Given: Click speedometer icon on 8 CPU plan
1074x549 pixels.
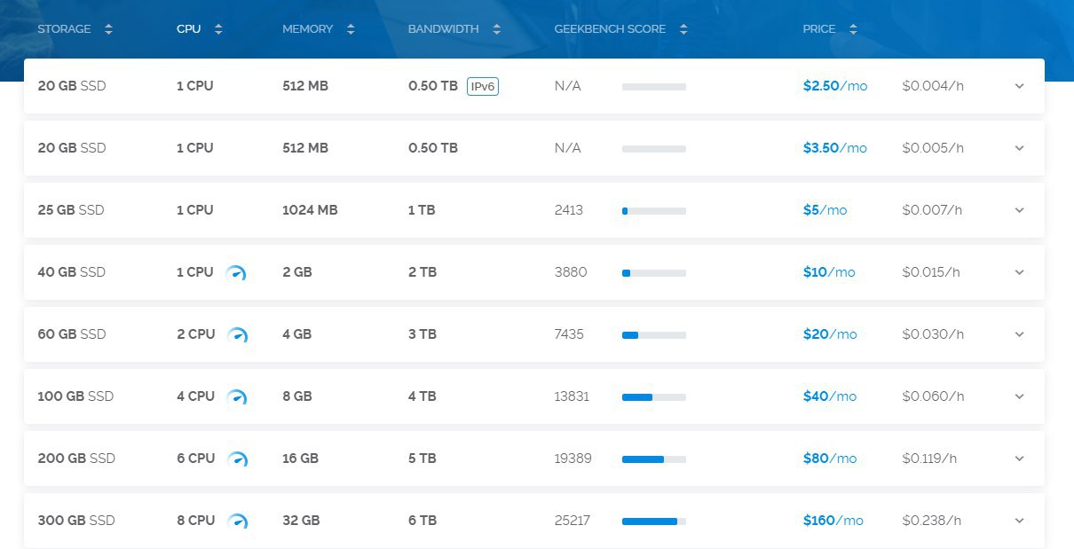Looking at the screenshot, I should coord(237,522).
